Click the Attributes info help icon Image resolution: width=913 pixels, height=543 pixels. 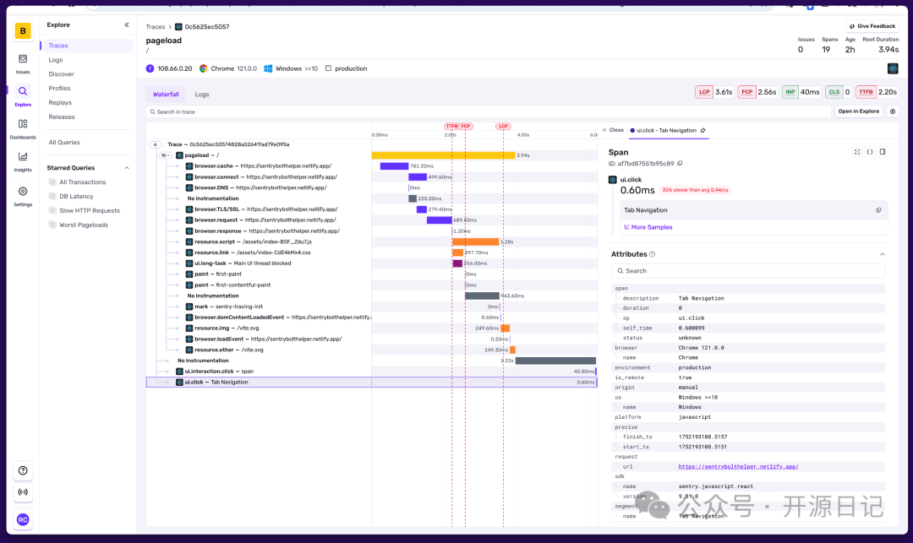[652, 254]
